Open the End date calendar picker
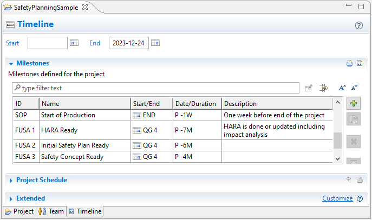Viewport: 372px width, 220px height. tap(155, 43)
